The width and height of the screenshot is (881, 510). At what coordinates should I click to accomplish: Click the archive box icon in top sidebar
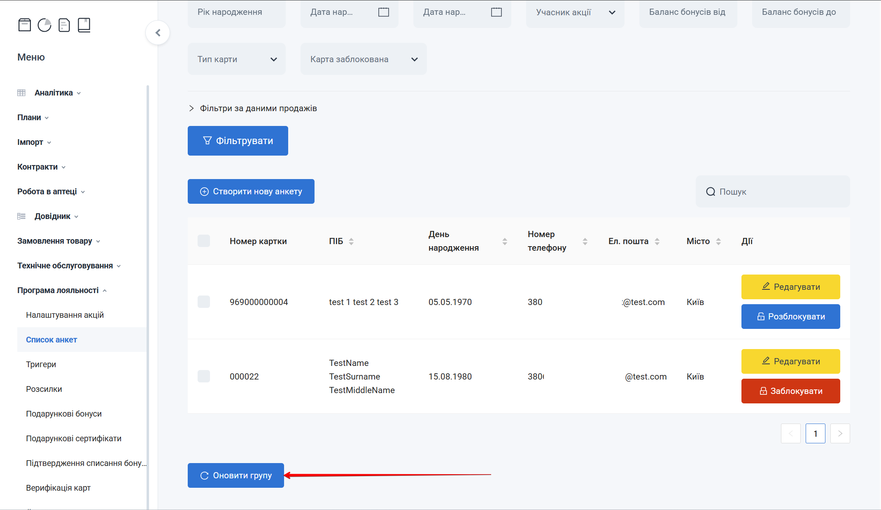click(x=25, y=25)
